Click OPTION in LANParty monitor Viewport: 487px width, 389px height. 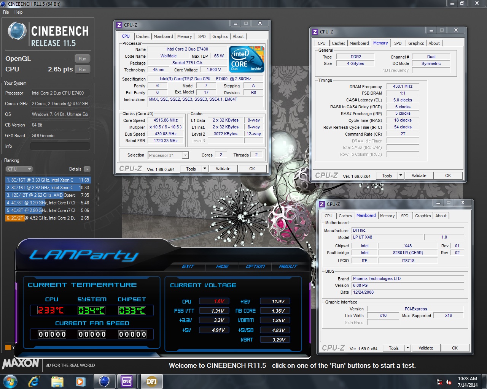pos(255,266)
